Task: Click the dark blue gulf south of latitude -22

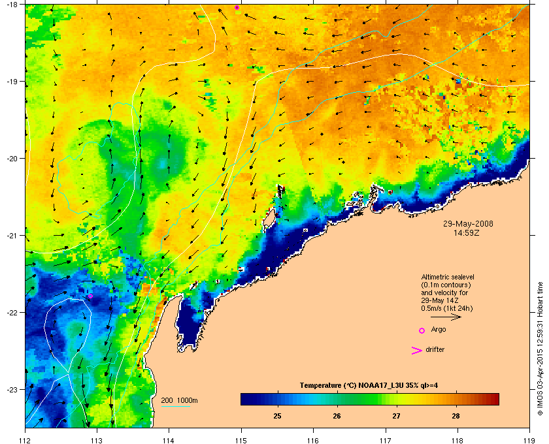Action: click(188, 324)
